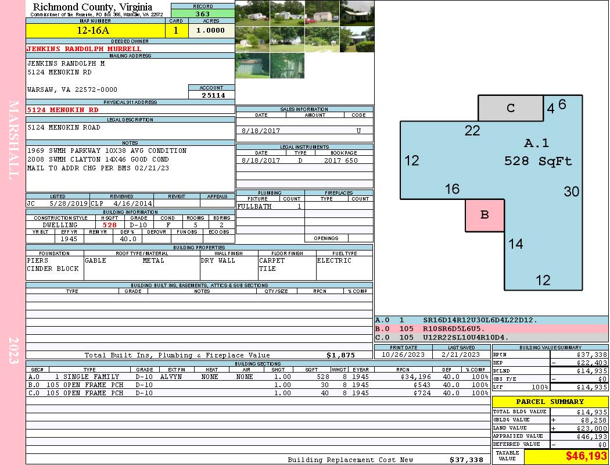
Task: Click the red H SQFT value 528
Action: pyautogui.click(x=110, y=225)
